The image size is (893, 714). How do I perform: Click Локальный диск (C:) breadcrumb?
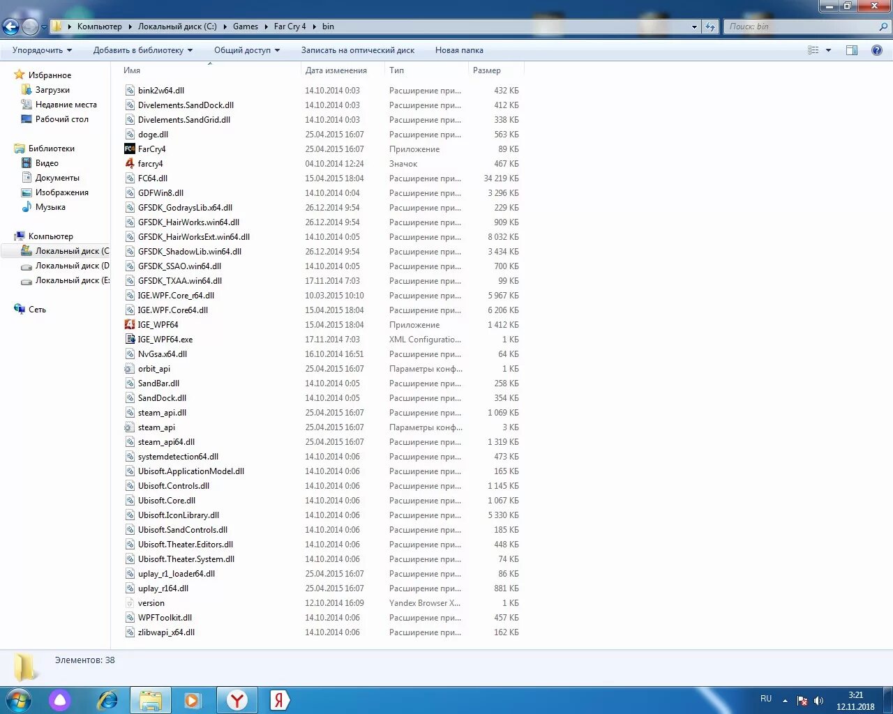[177, 26]
